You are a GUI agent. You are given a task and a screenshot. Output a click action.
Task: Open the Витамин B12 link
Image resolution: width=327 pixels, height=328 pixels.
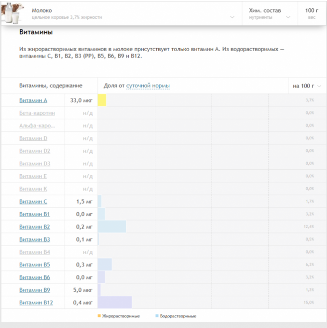(36, 302)
